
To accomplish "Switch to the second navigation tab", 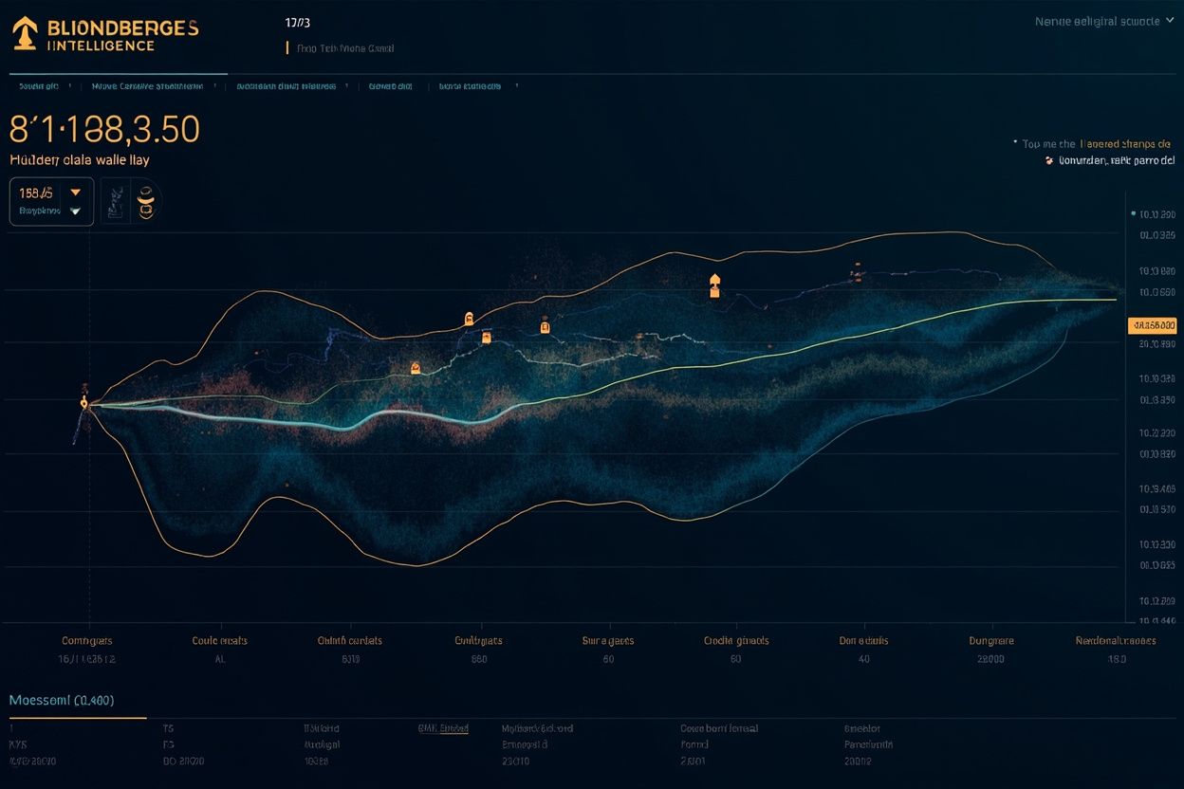I will pyautogui.click(x=147, y=85).
